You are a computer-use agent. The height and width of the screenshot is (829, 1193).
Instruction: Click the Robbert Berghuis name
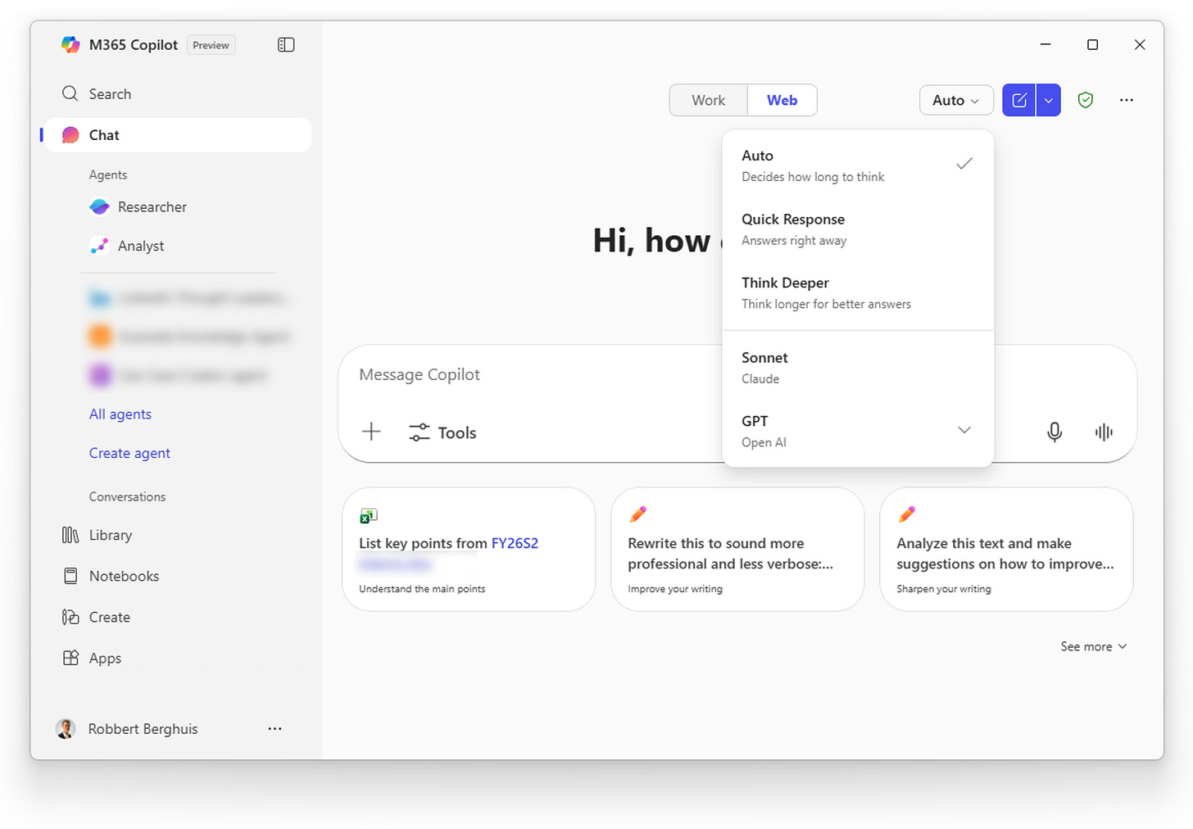pos(143,728)
